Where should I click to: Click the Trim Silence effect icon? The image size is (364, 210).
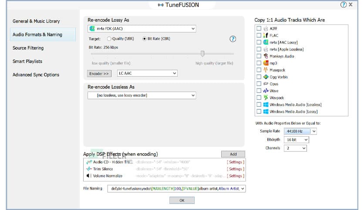(89, 169)
